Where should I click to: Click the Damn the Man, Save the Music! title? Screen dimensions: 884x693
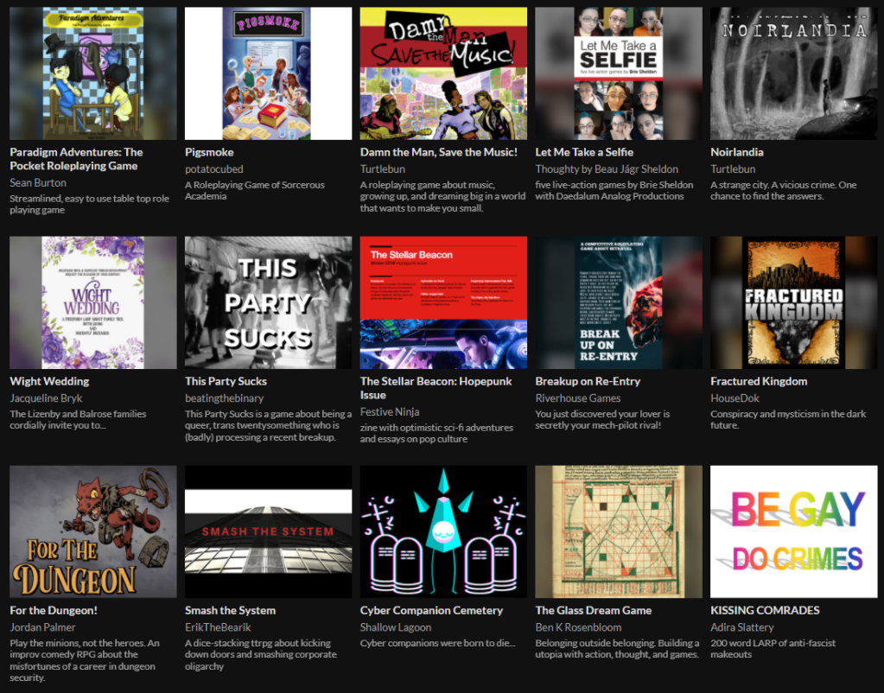(438, 152)
